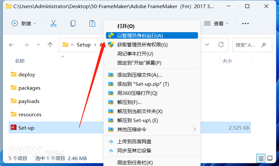The width and height of the screenshot is (279, 166).
Task: Expand the recent locations chevron
Action: [x=38, y=45]
